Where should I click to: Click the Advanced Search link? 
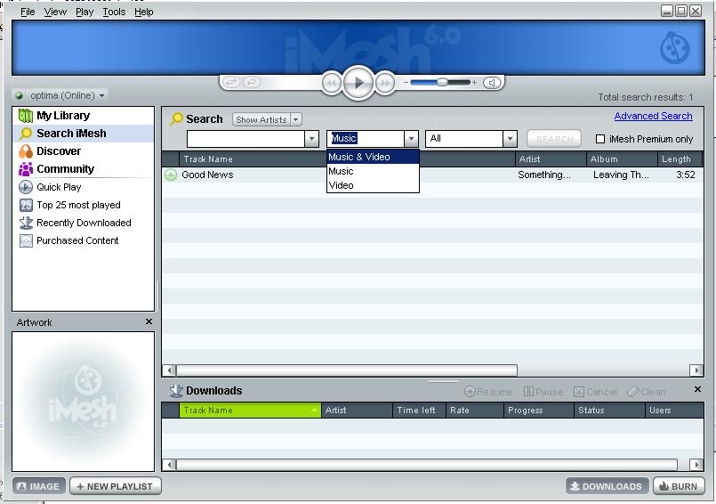(653, 116)
